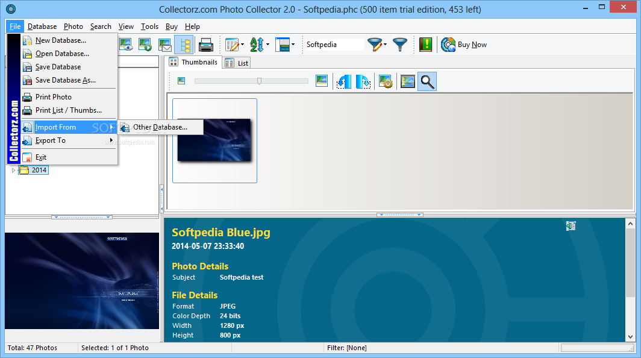This screenshot has height=358, width=641.
Task: Click Softpedia Blue.jpg title in details
Action: click(x=220, y=233)
